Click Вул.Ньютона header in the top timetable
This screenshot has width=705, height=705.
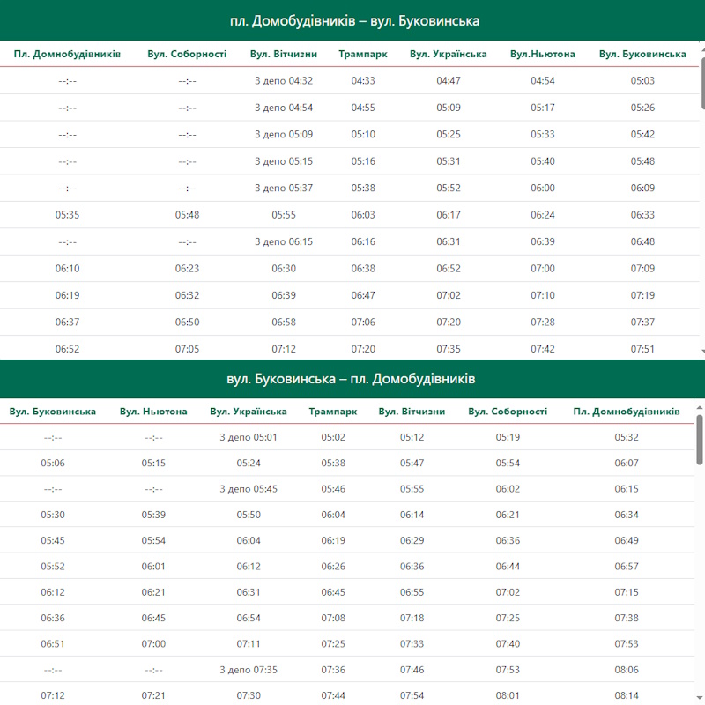(543, 54)
